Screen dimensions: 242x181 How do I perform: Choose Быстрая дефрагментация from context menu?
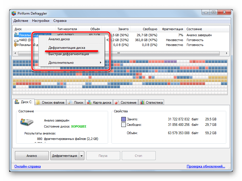71,54
